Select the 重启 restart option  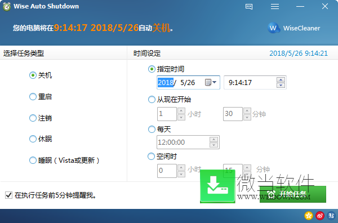(33, 96)
